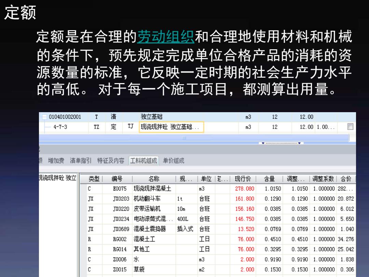The image size is (369, 277).
Task: Click the 合价 value 20.872
Action: [x=346, y=199]
